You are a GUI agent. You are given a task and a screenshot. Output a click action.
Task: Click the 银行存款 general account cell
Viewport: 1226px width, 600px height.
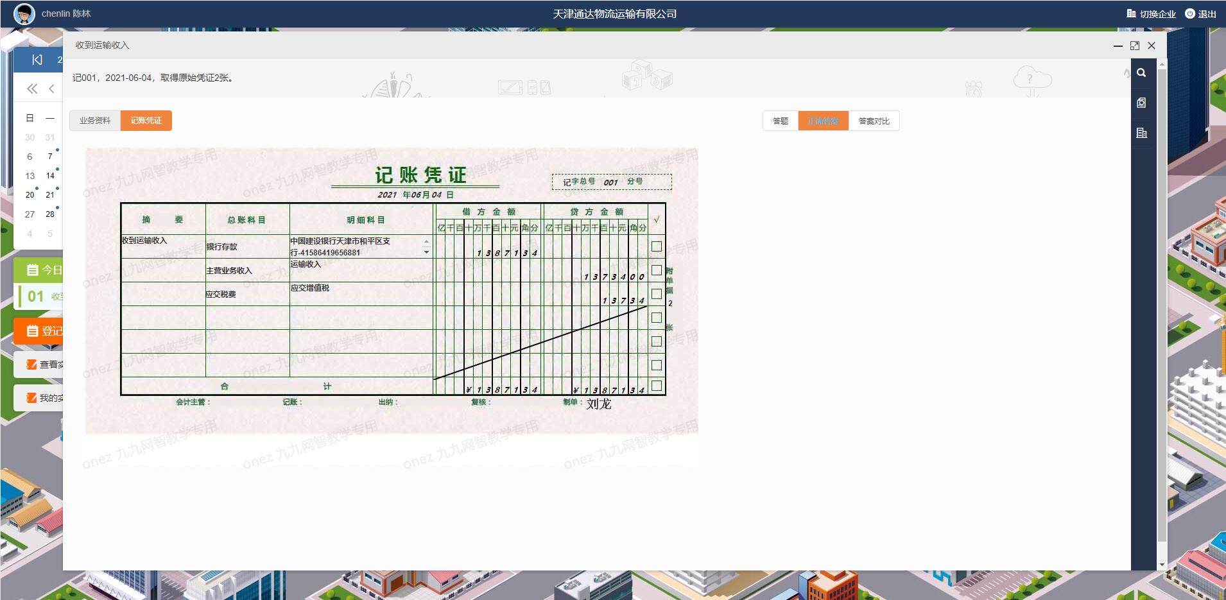(x=247, y=246)
